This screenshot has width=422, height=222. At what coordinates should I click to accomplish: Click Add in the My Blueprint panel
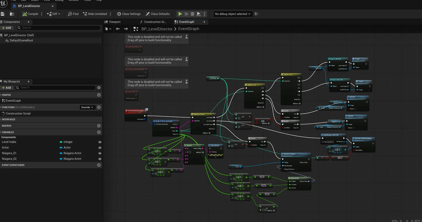click(6, 88)
